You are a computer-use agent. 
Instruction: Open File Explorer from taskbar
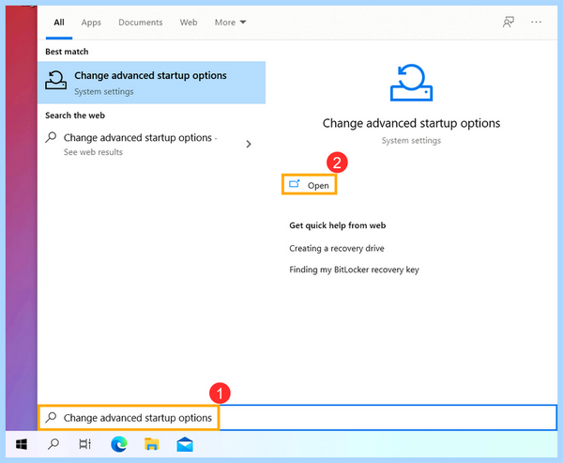pyautogui.click(x=151, y=444)
